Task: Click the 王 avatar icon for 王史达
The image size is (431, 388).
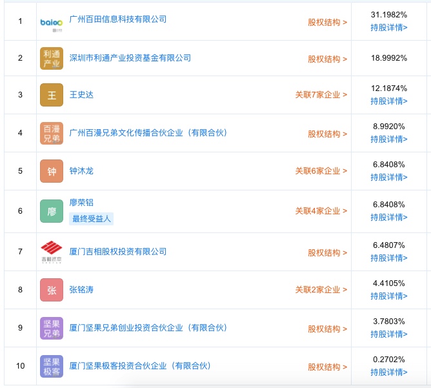Action: point(52,95)
